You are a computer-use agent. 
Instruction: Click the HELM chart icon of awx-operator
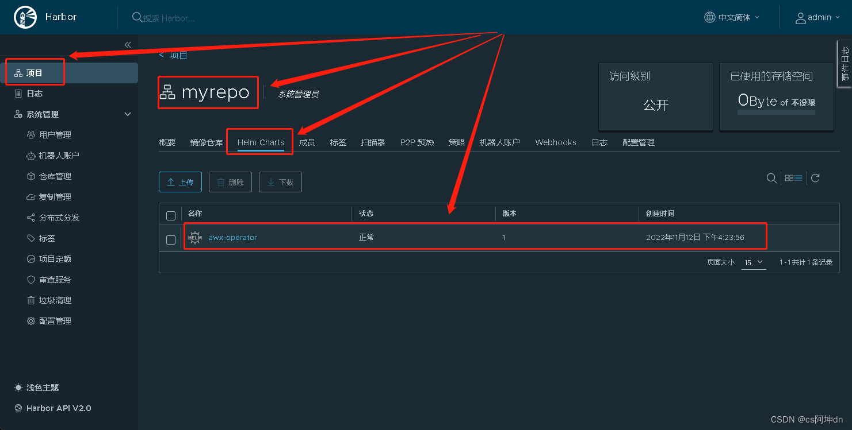(x=195, y=237)
